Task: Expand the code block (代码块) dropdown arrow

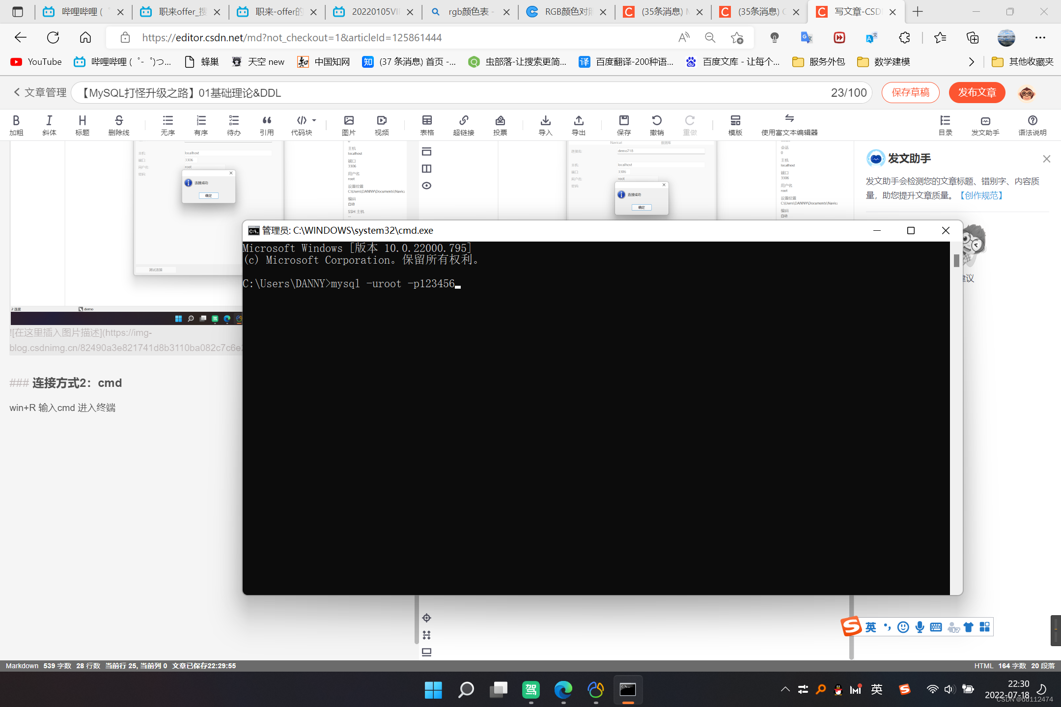Action: [314, 120]
